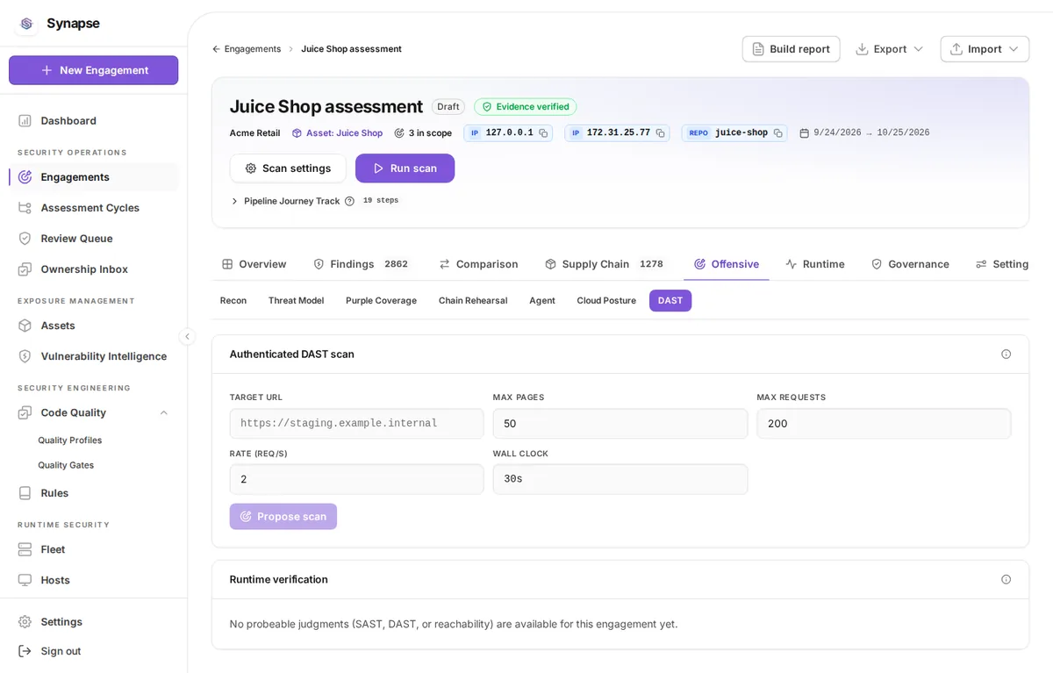Open the Comparison tab
Viewport: 1053px width, 673px height.
(x=478, y=264)
